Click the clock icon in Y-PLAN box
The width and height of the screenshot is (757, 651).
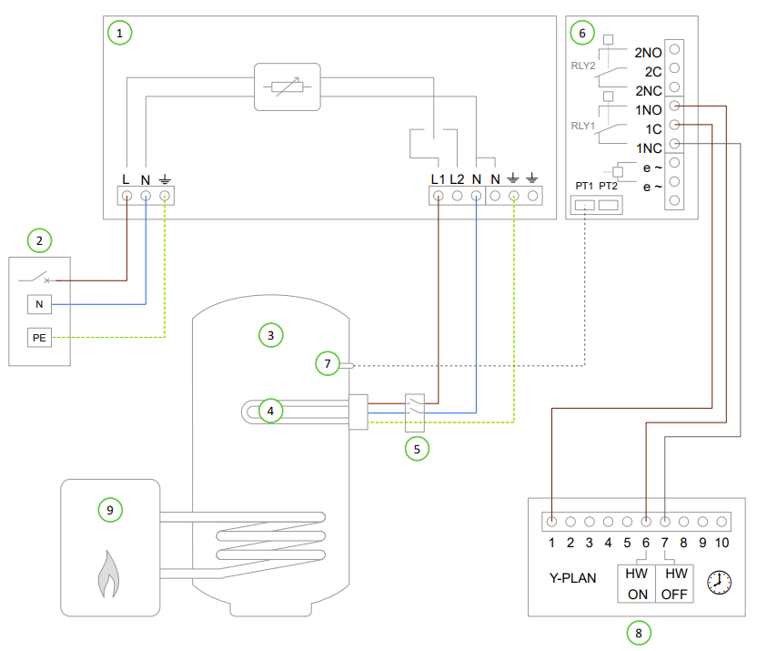719,583
